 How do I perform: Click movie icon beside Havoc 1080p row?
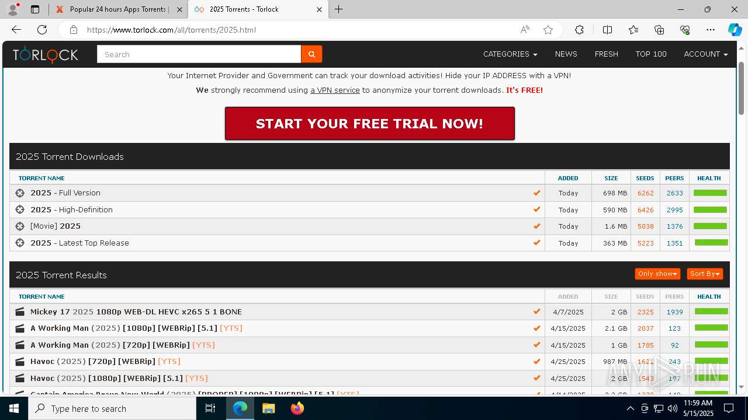[x=20, y=379]
